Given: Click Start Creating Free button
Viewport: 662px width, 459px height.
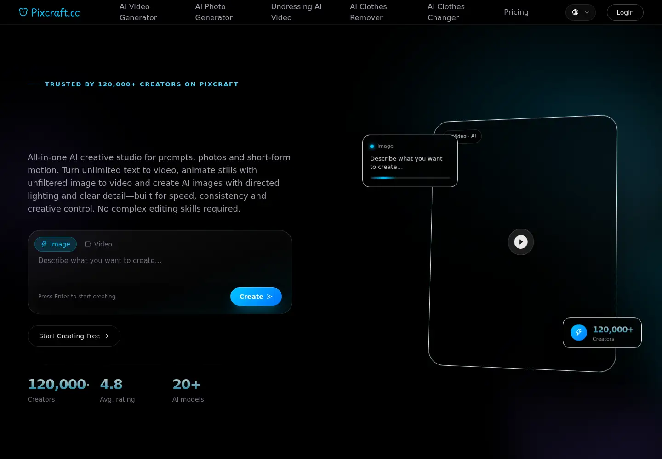Looking at the screenshot, I should pos(74,336).
